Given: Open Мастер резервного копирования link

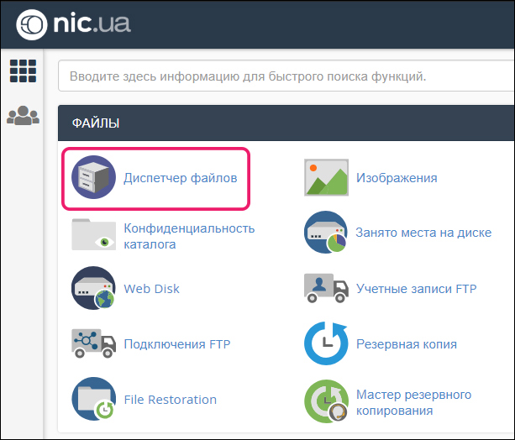Looking at the screenshot, I should (x=413, y=402).
